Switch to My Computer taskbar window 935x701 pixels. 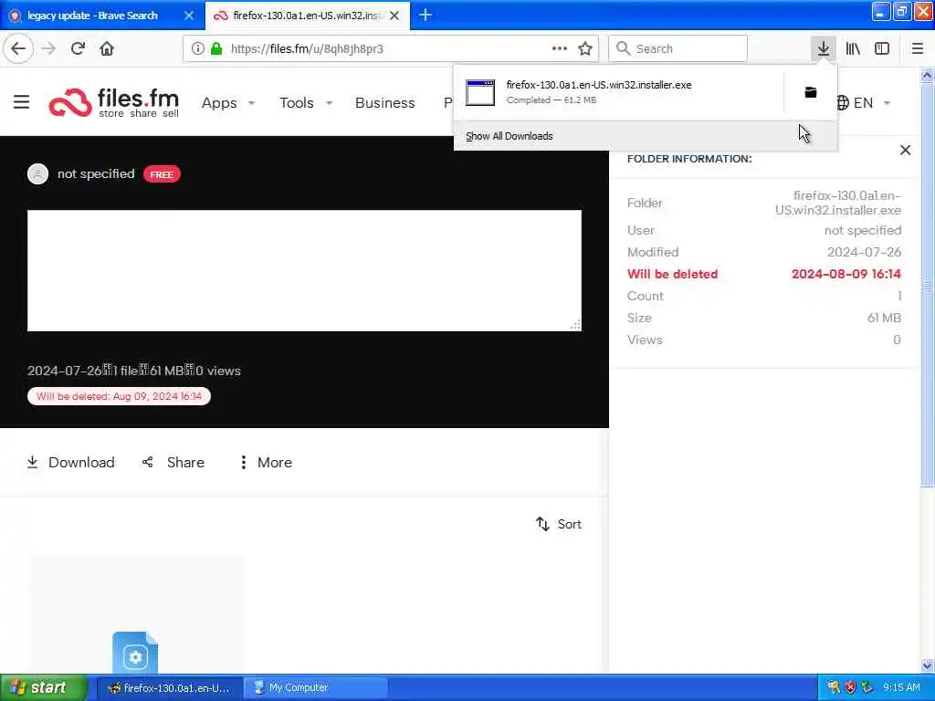[315, 687]
